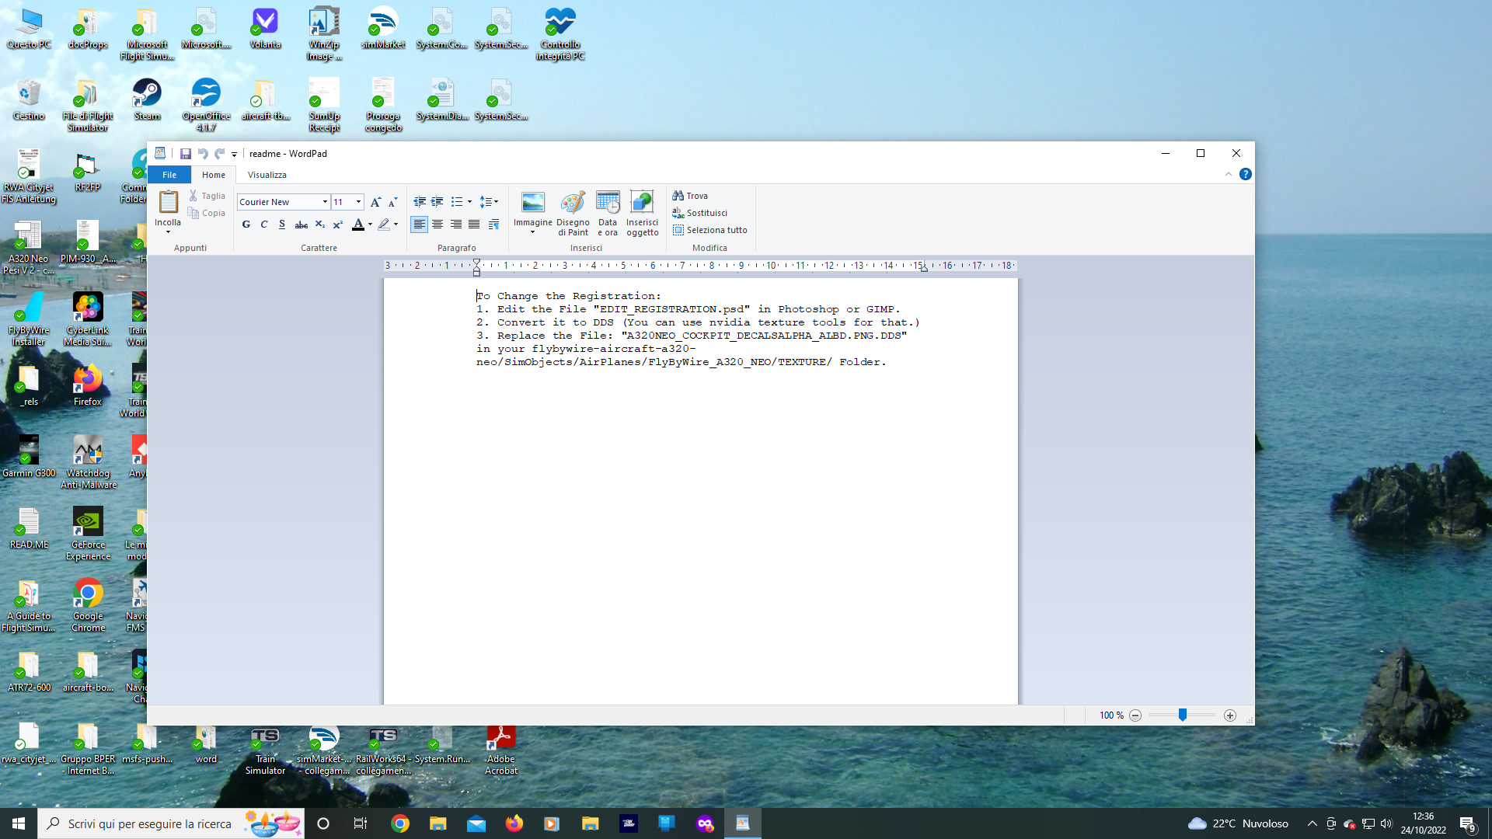The image size is (1492, 839).
Task: Click Seleziona tutto button
Action: tap(710, 230)
